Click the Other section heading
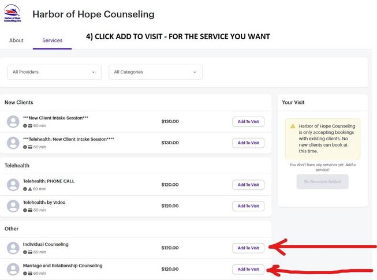 pos(12,229)
